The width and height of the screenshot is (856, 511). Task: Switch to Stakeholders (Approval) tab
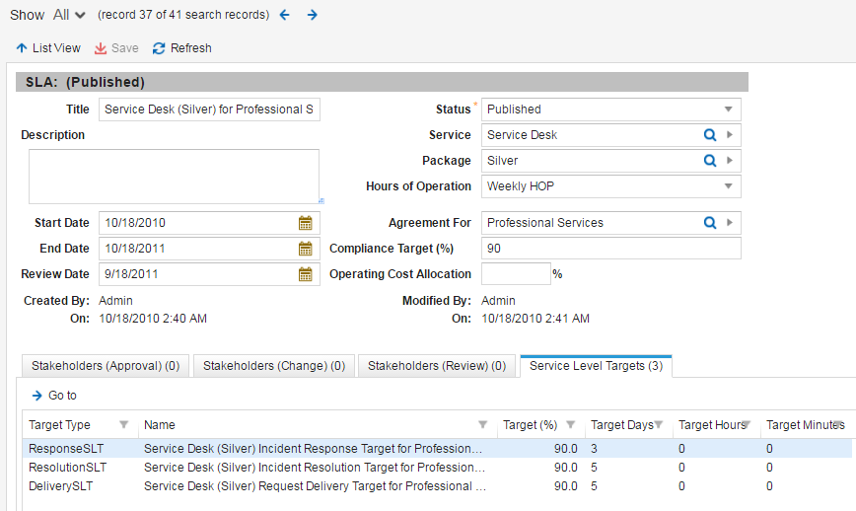106,366
